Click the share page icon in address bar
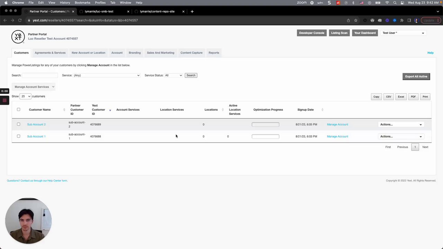 tap(348, 20)
